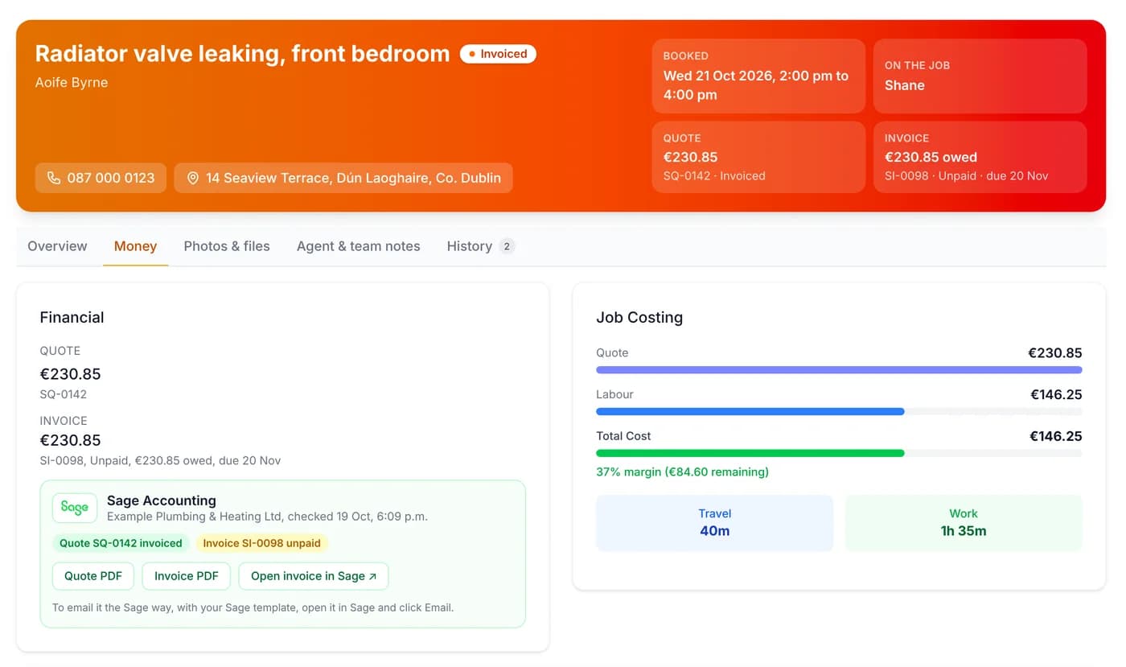This screenshot has height=667, width=1126.
Task: Click the job title "Radiator valve leaking, front bedroom"
Action: (x=242, y=54)
